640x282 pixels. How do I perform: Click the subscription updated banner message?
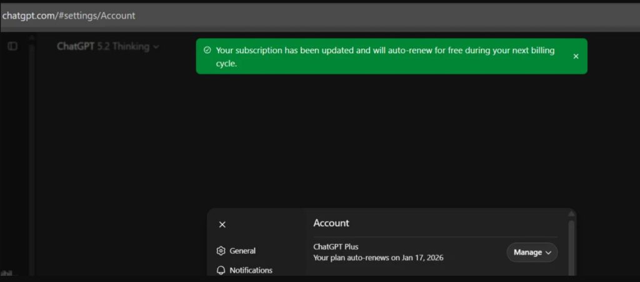click(x=384, y=57)
